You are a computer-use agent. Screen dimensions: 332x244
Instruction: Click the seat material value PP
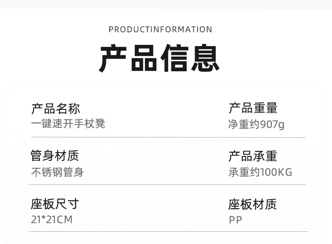tap(235, 220)
